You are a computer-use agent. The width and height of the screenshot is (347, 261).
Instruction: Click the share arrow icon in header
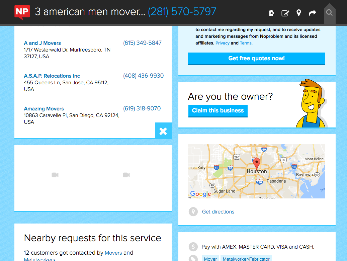[x=312, y=13]
